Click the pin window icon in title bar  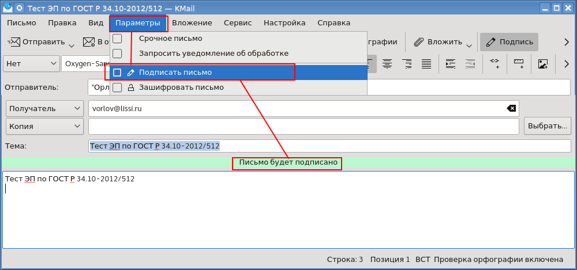tap(19, 7)
